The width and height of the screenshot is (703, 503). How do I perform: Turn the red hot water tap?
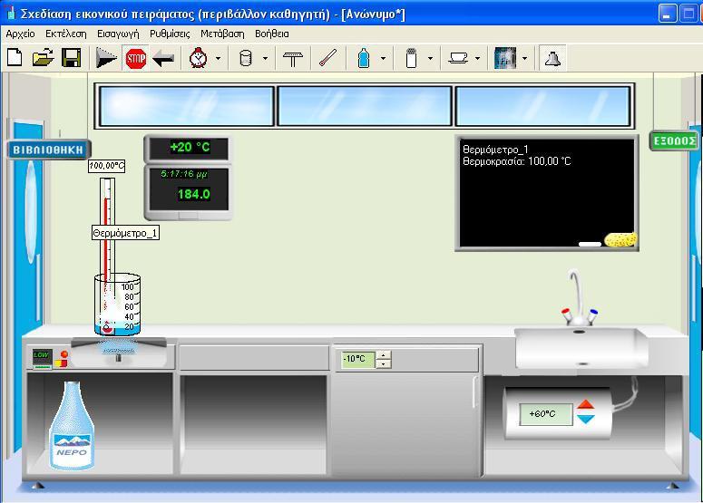pos(567,312)
